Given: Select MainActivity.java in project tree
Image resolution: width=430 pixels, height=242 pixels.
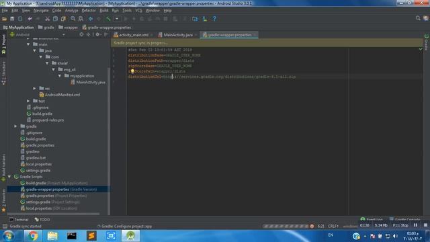Looking at the screenshot, I should 88,82.
